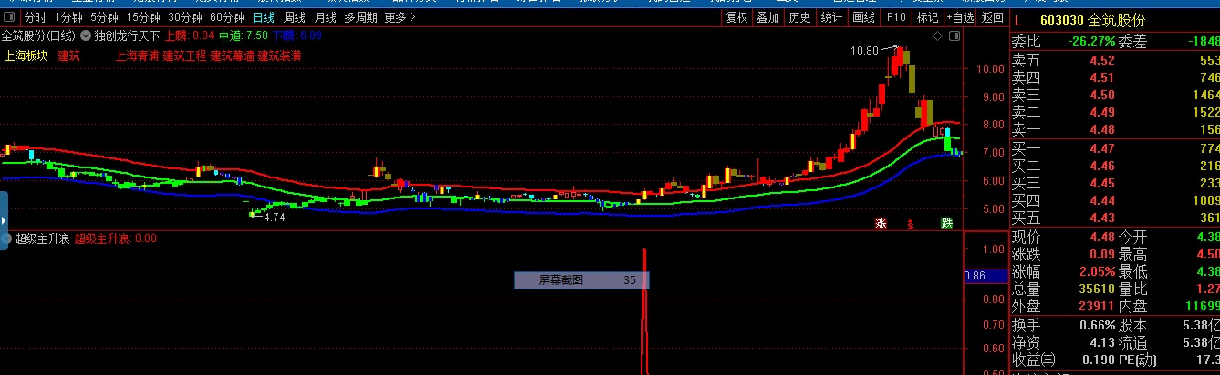Click the 净资 4.13 value
This screenshot has height=375, width=1220.
click(1102, 343)
